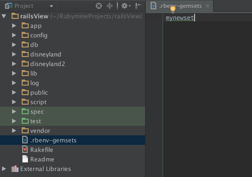252x177 pixels.
Task: Expand the disneyland2 folder
Action: click(x=14, y=64)
